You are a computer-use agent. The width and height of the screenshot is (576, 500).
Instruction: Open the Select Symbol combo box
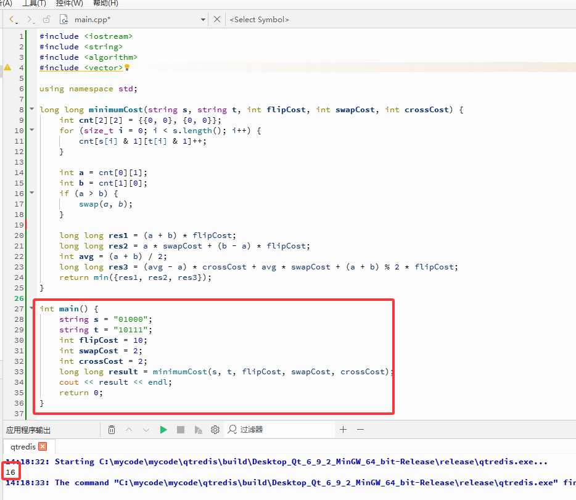pos(259,20)
